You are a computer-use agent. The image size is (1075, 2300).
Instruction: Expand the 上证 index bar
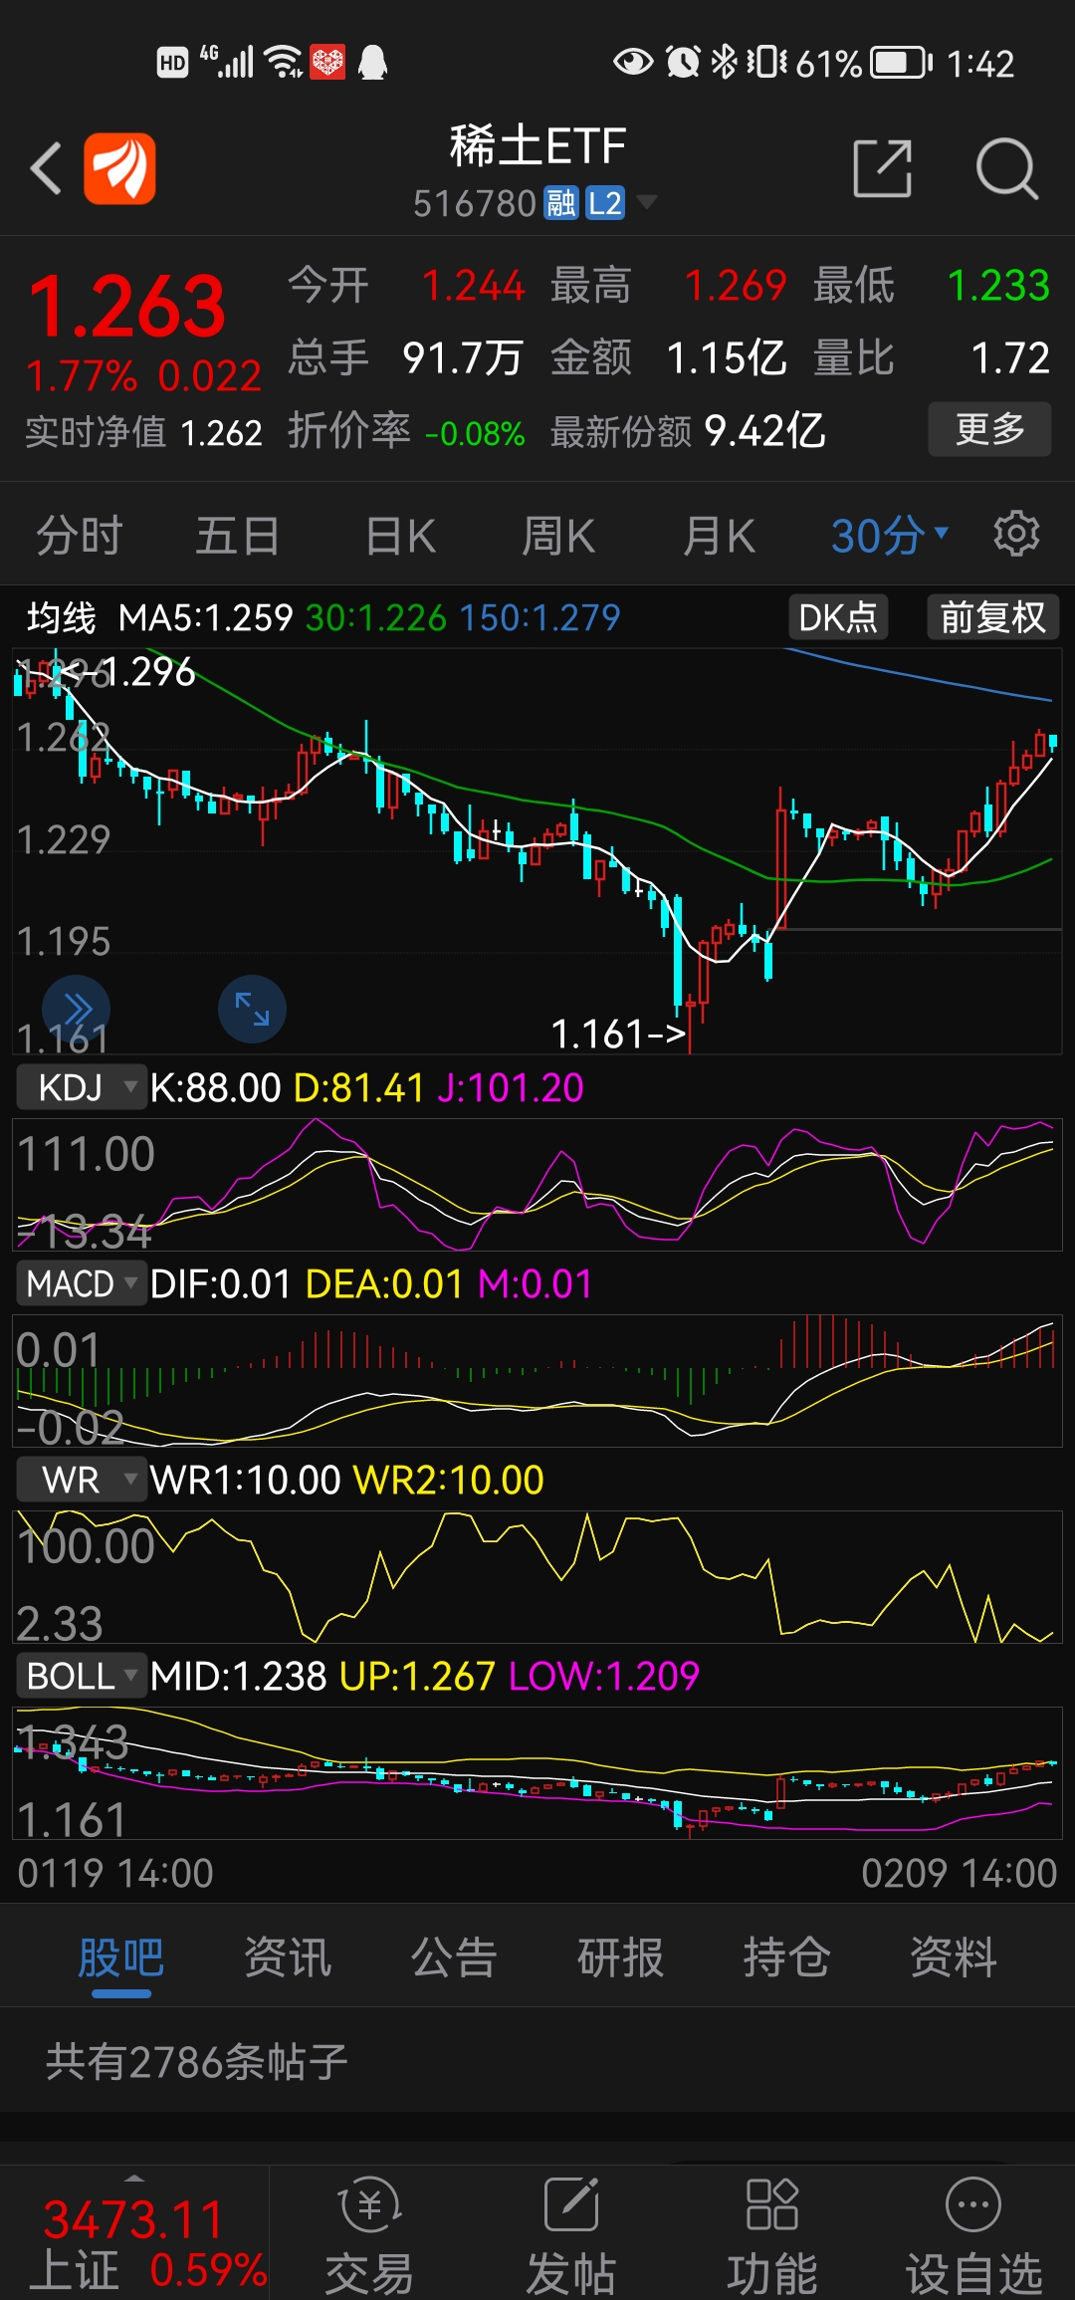tap(134, 2180)
